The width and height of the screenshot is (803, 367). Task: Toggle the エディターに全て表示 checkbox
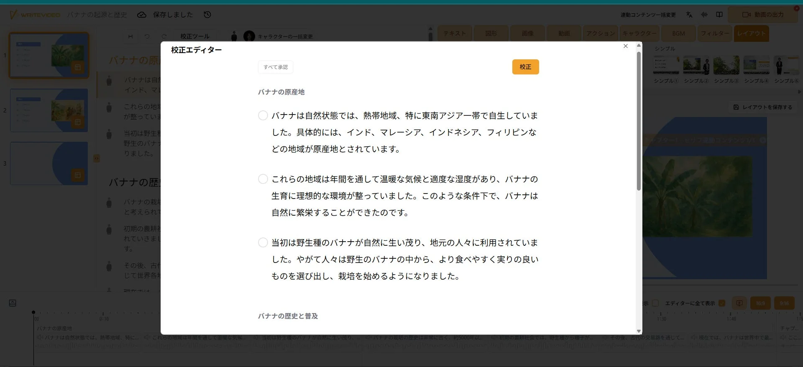point(722,303)
